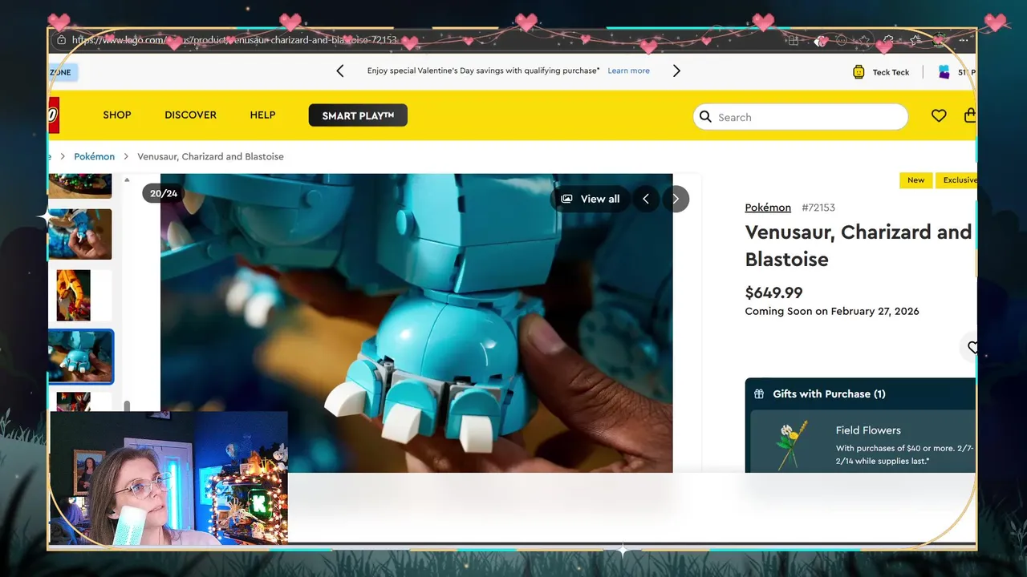Click the large Blastoise foot product image
The width and height of the screenshot is (1027, 577).
pos(416,323)
